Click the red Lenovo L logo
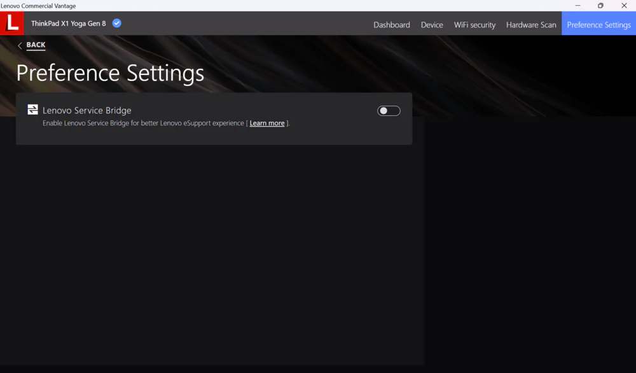Image resolution: width=636 pixels, height=373 pixels. [x=11, y=23]
